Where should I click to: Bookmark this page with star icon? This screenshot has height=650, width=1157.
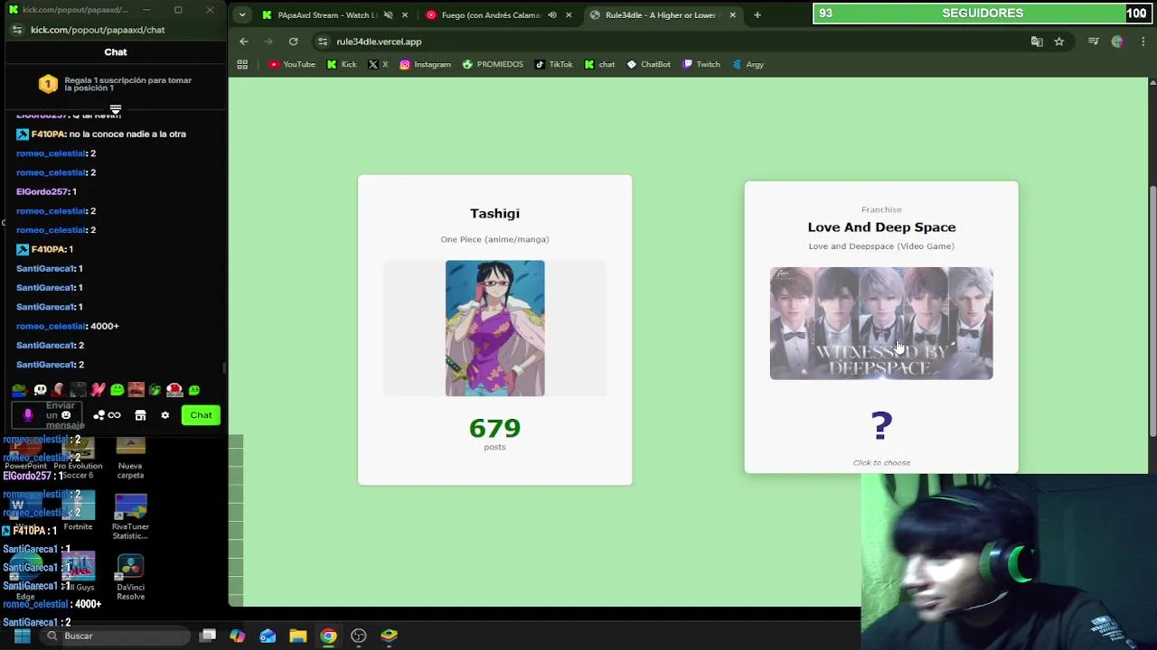click(x=1058, y=42)
